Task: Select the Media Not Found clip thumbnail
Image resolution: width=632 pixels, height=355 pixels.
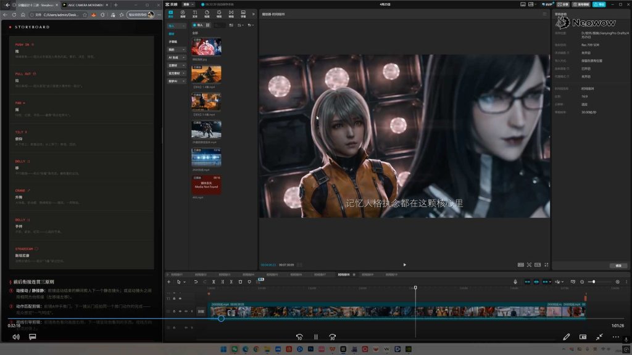Action: (x=206, y=185)
